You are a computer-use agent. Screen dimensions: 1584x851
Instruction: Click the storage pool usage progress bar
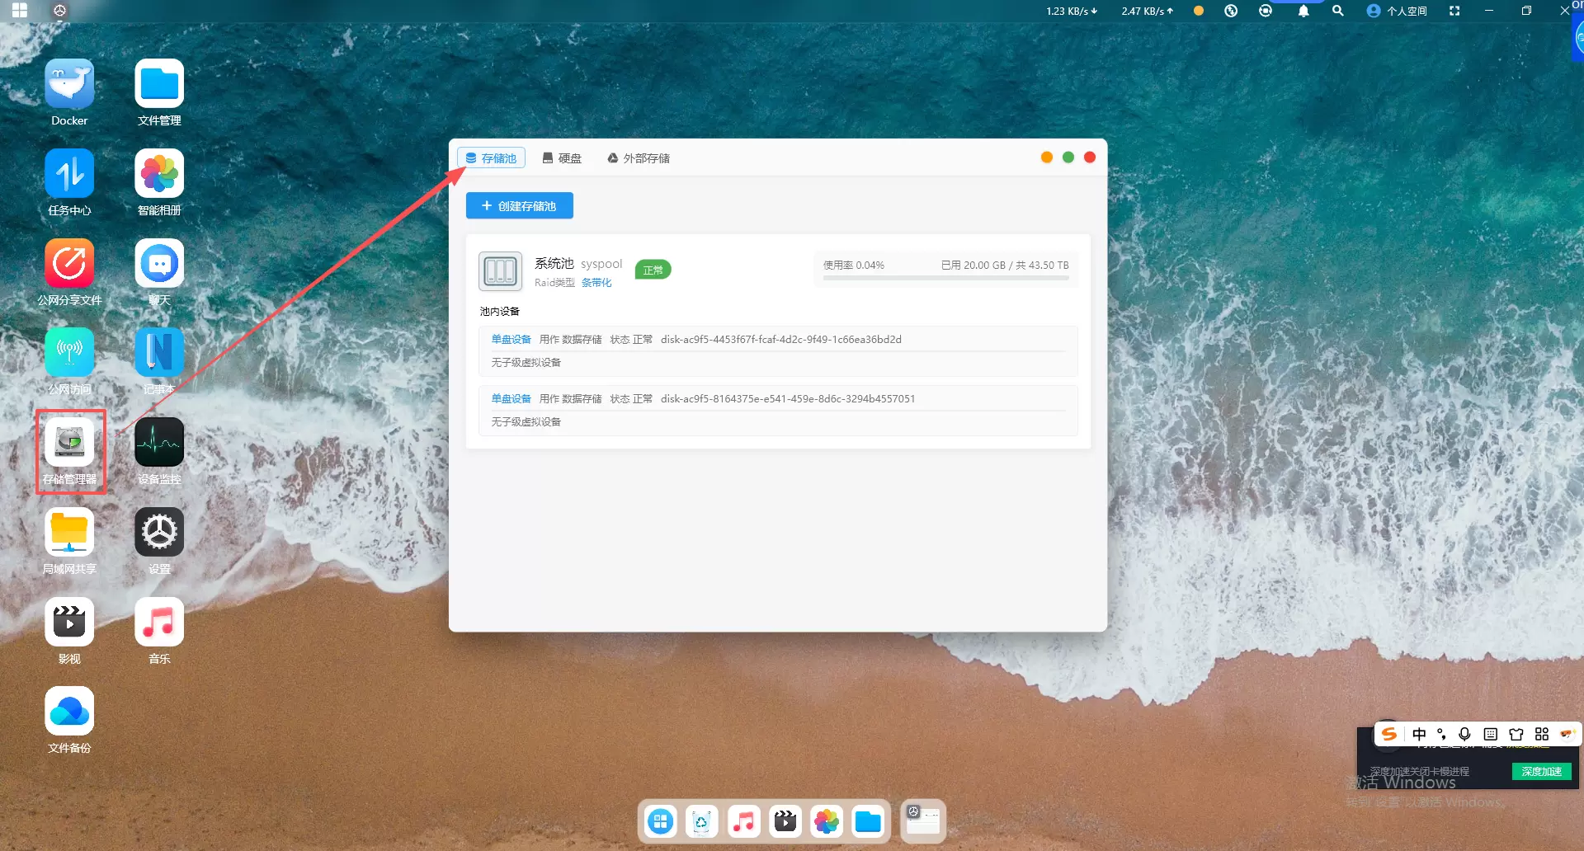click(945, 278)
